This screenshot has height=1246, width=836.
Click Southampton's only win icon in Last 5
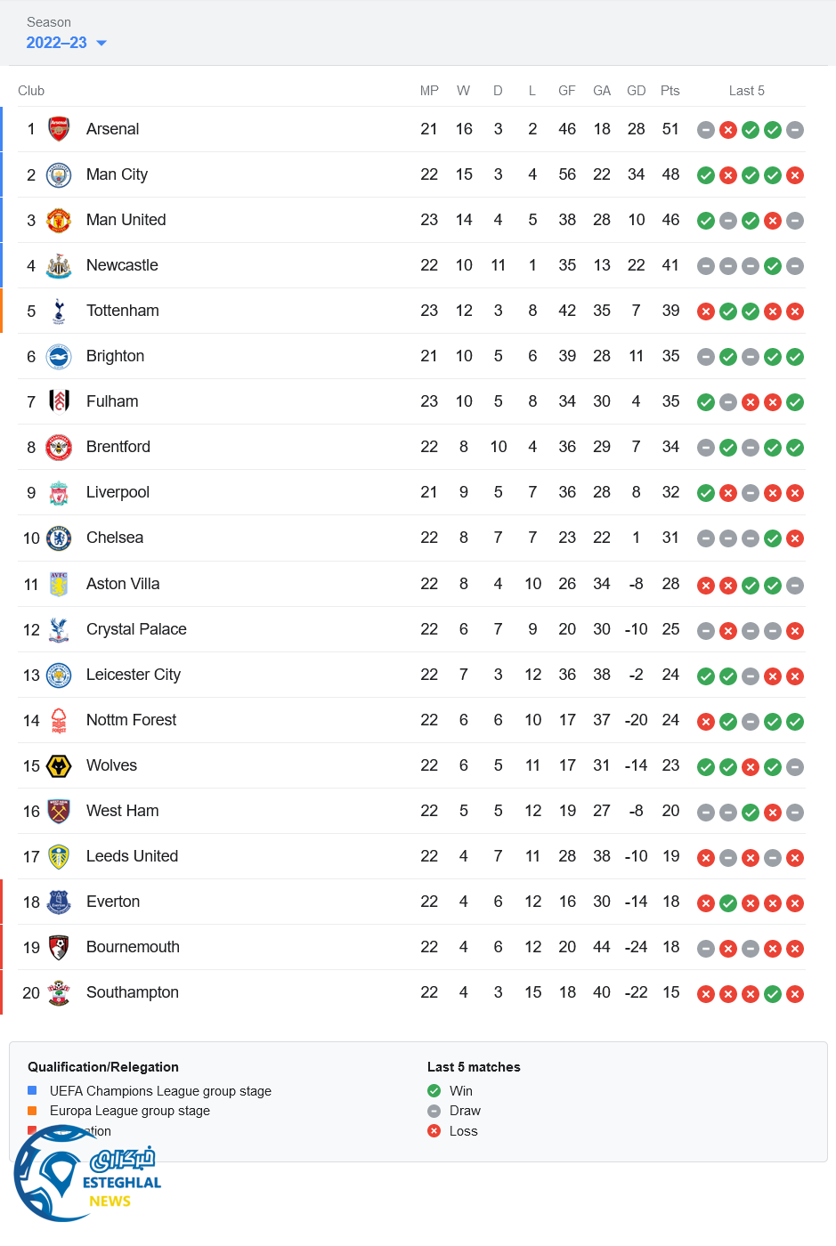pos(773,994)
